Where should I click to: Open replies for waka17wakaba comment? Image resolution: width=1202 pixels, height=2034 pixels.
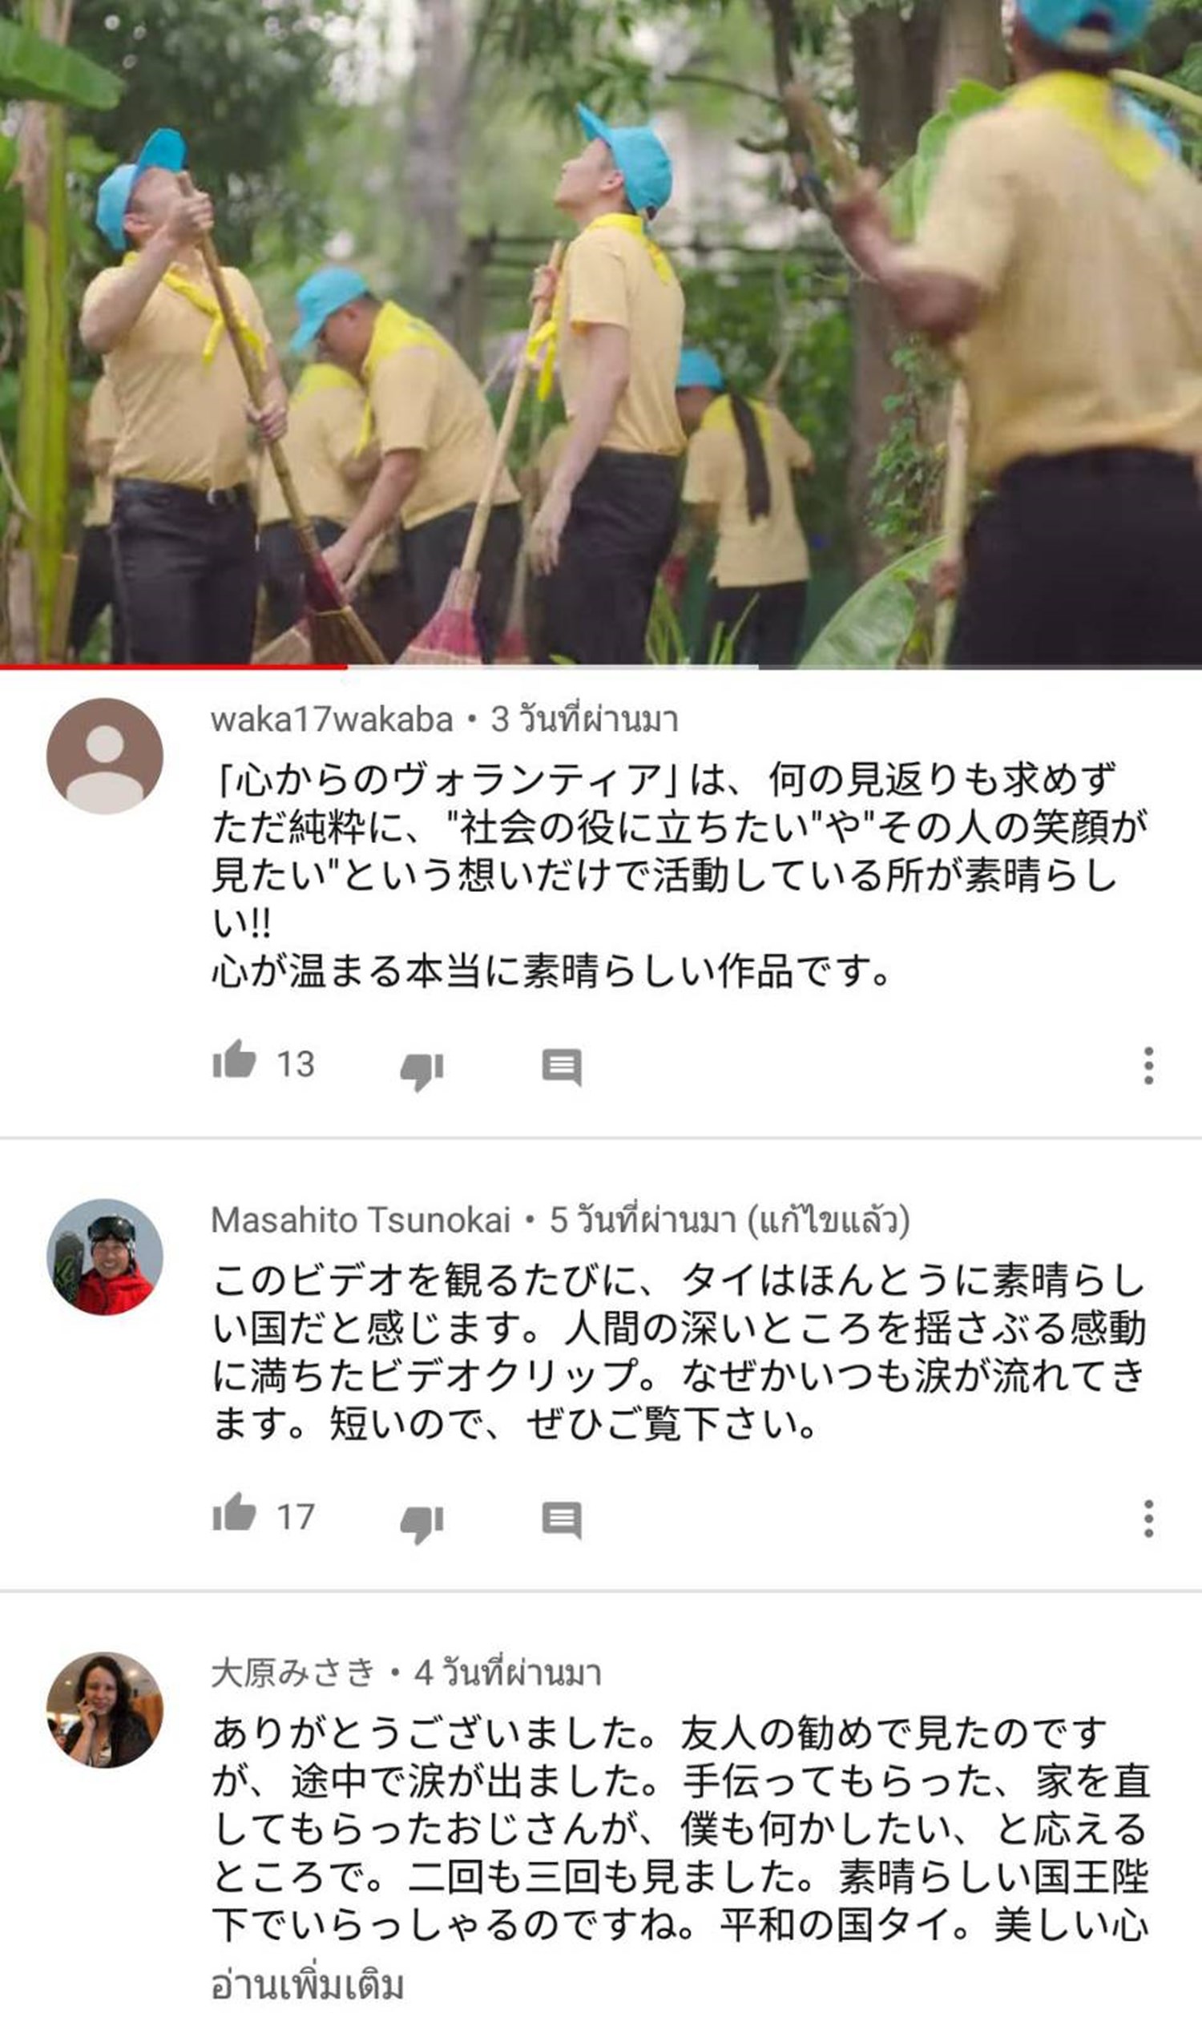[x=562, y=1067]
